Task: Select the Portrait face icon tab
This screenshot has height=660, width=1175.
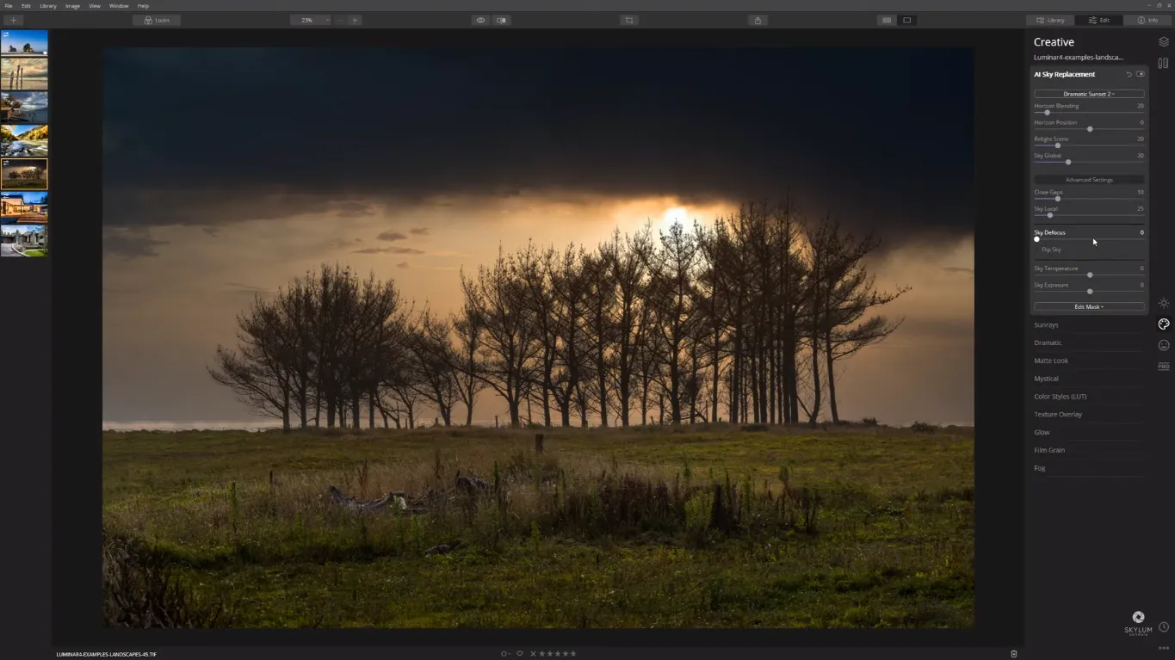Action: pos(1163,345)
